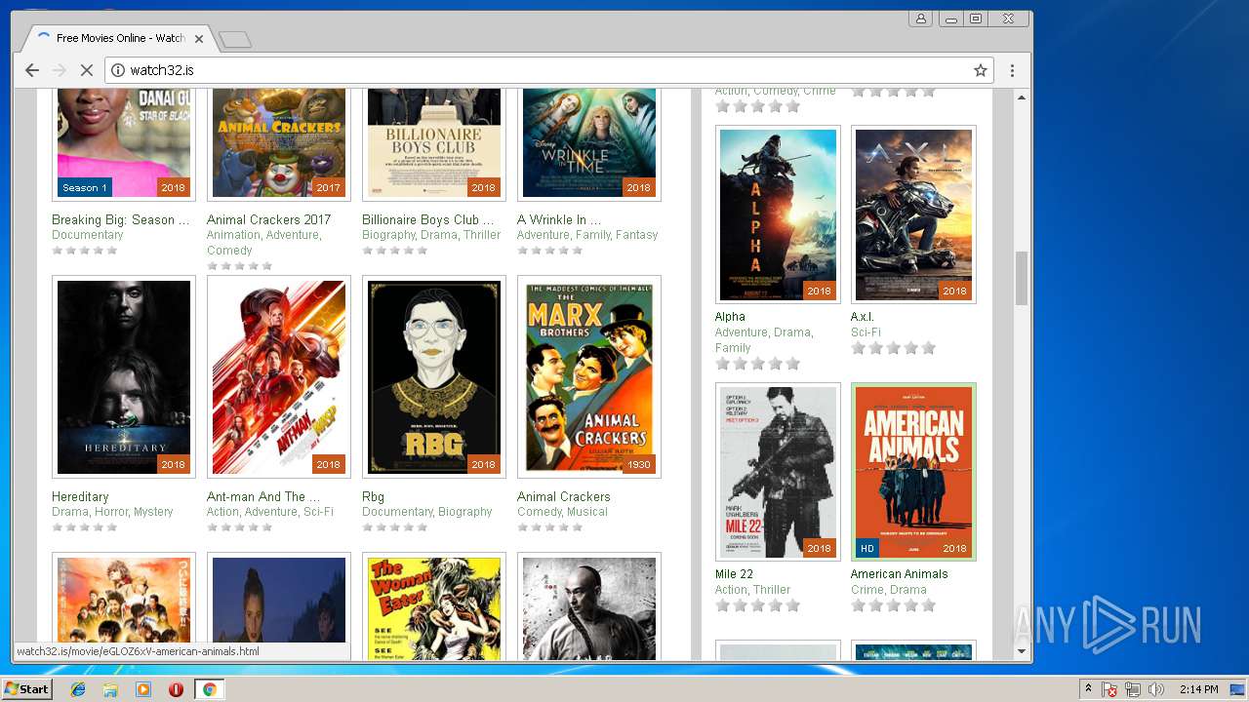Screen dimensions: 1249x702
Task: Open the red Opera icon in taskbar
Action: 176,689
